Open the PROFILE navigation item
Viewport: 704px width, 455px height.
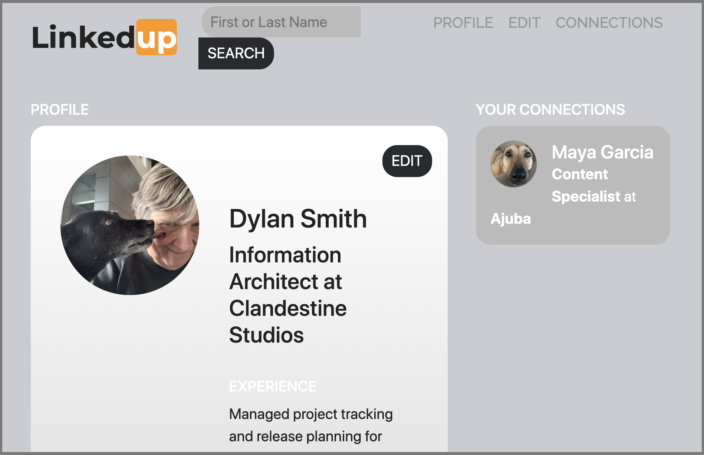(x=463, y=22)
